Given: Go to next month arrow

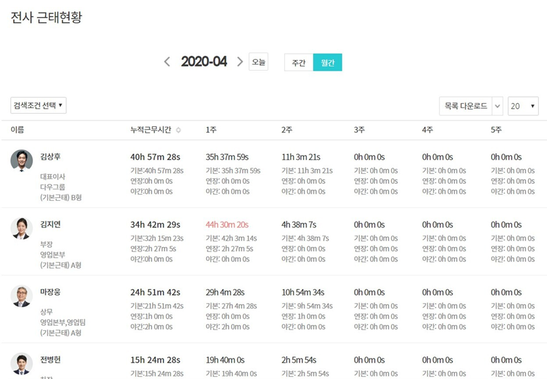Looking at the screenshot, I should pyautogui.click(x=240, y=62).
